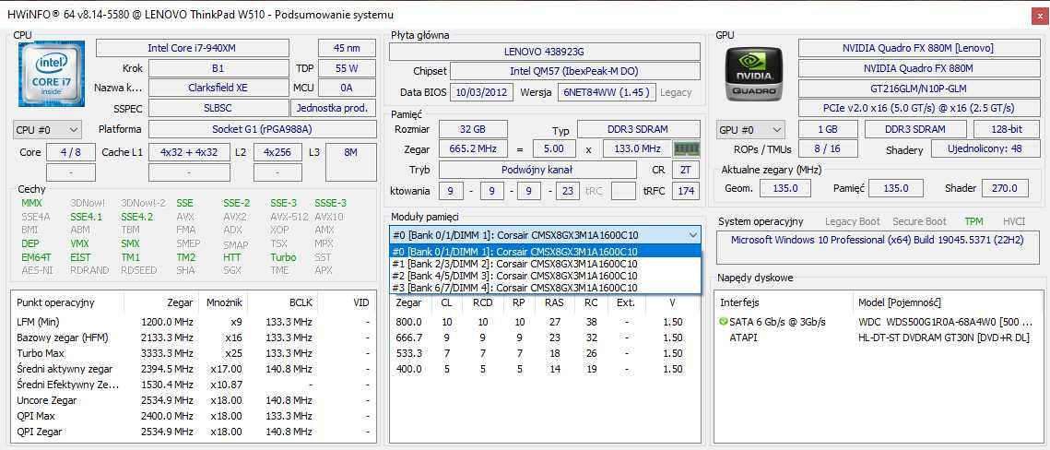Click the Legacy Boot status label
This screenshot has width=1050, height=450.
click(853, 221)
